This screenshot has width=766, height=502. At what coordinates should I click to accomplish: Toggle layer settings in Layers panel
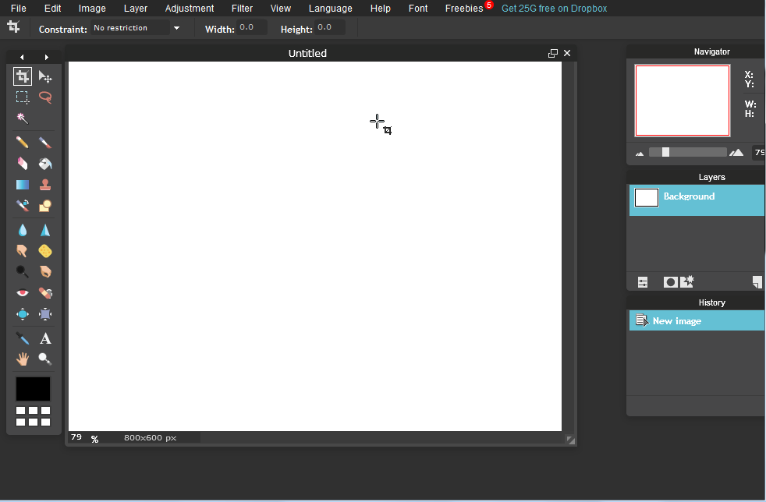(x=643, y=282)
